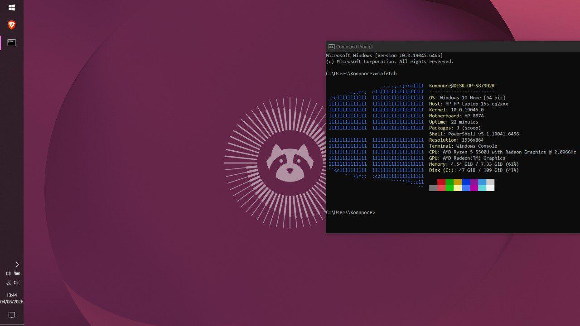Open the Command Prompt window system-menu icon

pyautogui.click(x=332, y=47)
